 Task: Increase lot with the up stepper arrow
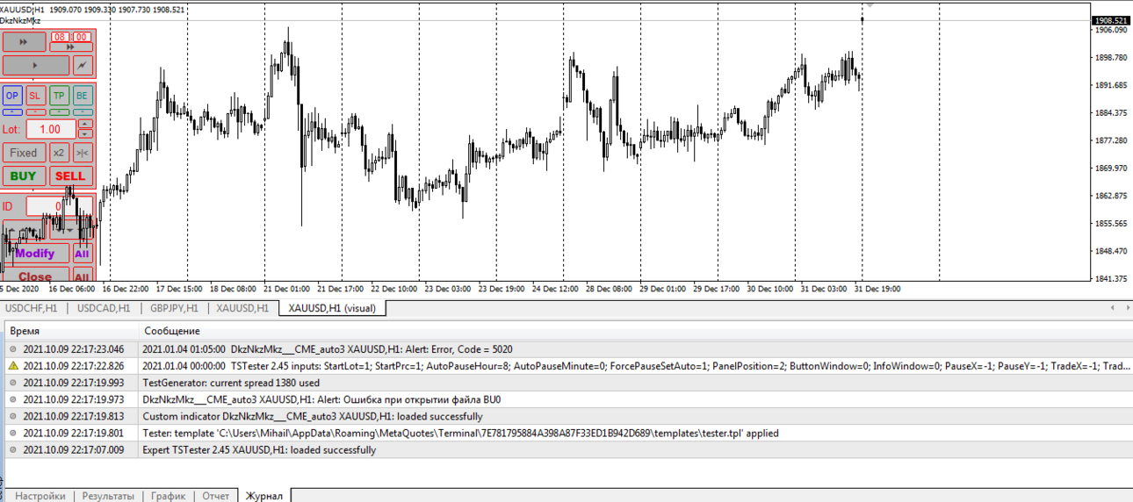[x=85, y=124]
